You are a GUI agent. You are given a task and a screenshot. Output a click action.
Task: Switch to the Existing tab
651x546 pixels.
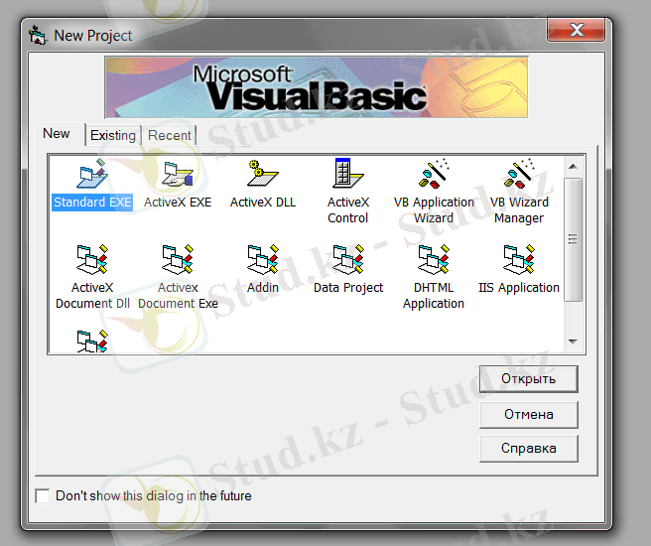113,135
